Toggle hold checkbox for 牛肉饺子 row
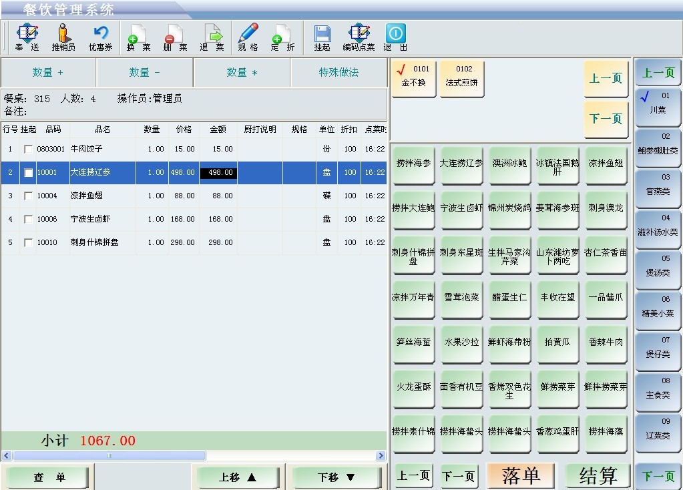 [x=28, y=150]
